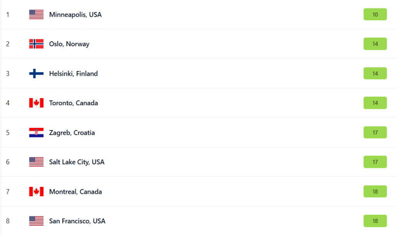Open the Salt Lake City, USA link

[77, 162]
